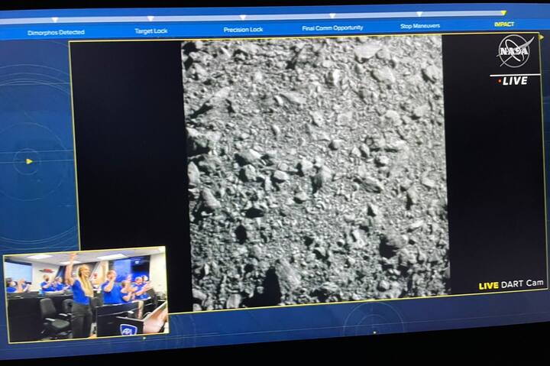Select the Dimorphos Detected timeline stage
Viewport: 550px width, 366px height.
(56, 32)
